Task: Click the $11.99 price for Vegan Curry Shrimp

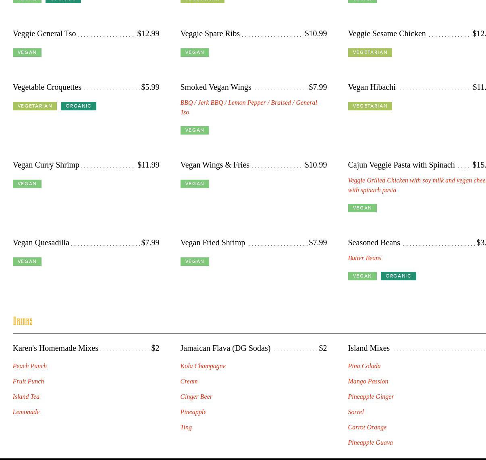Action: 148,165
